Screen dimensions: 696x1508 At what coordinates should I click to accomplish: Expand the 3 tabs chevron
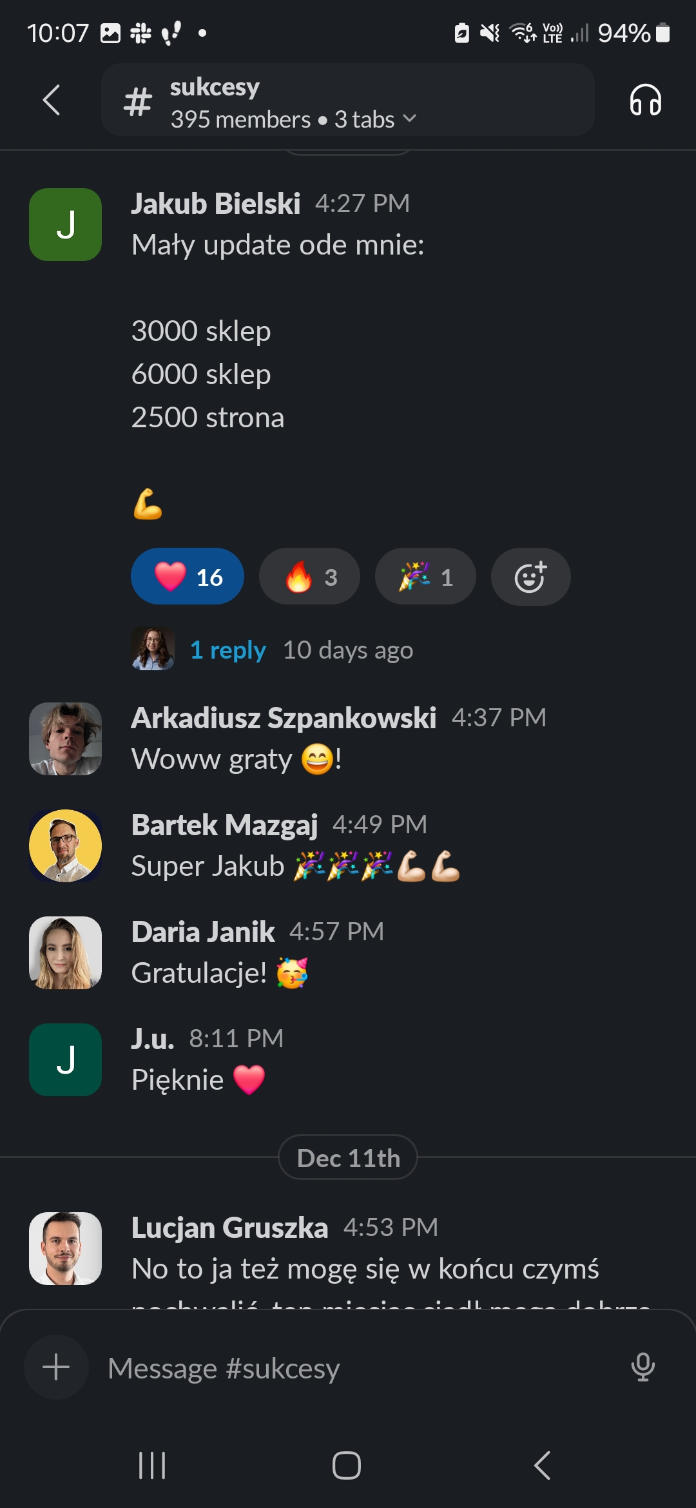click(x=409, y=119)
